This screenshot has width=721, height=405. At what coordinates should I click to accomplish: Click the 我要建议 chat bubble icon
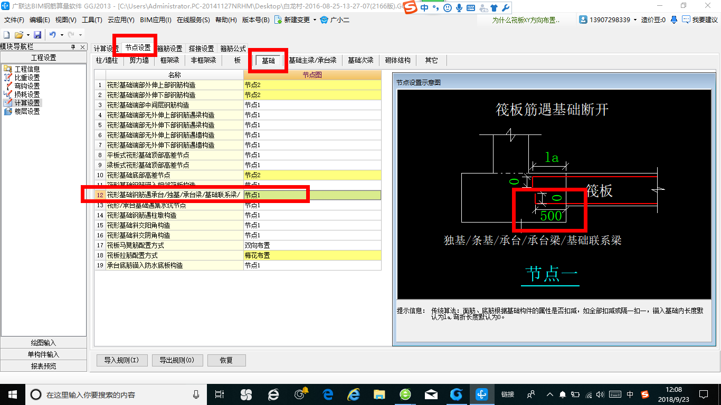tap(686, 20)
